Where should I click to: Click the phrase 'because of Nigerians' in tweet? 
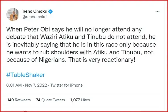coord(35,60)
